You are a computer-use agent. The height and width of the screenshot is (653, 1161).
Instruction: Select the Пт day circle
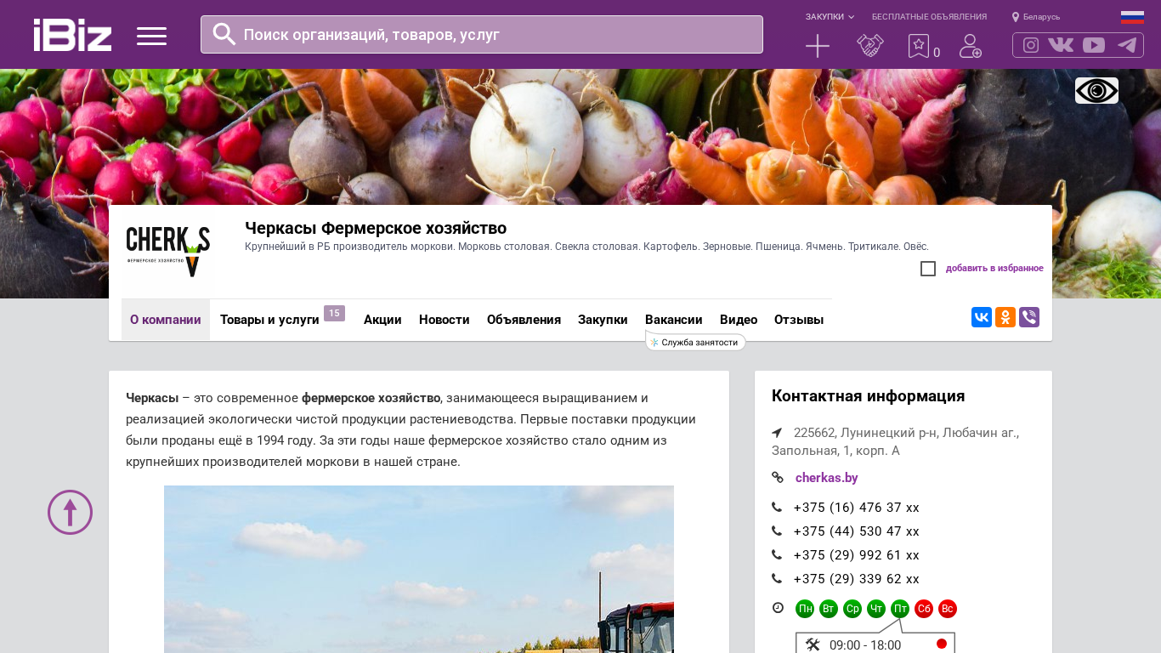click(900, 609)
